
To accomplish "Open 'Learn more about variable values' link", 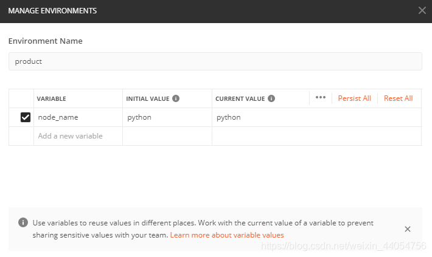I will coord(227,235).
